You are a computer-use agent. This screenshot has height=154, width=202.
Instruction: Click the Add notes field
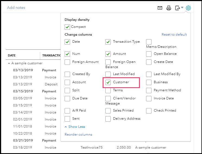16,8
